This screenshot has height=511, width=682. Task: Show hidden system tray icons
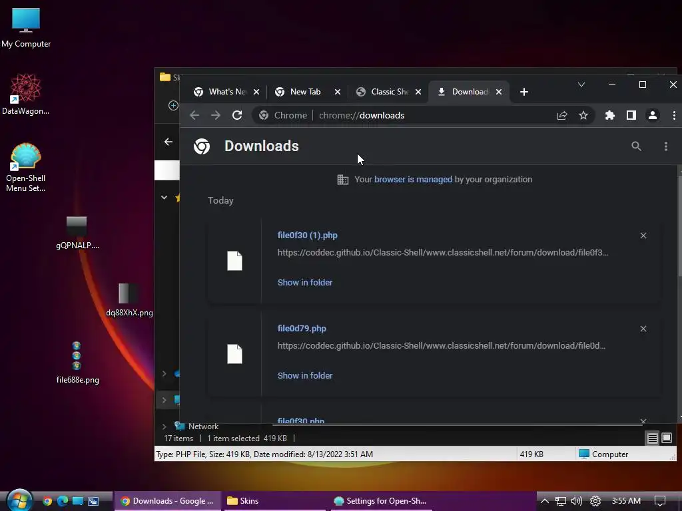pyautogui.click(x=545, y=501)
